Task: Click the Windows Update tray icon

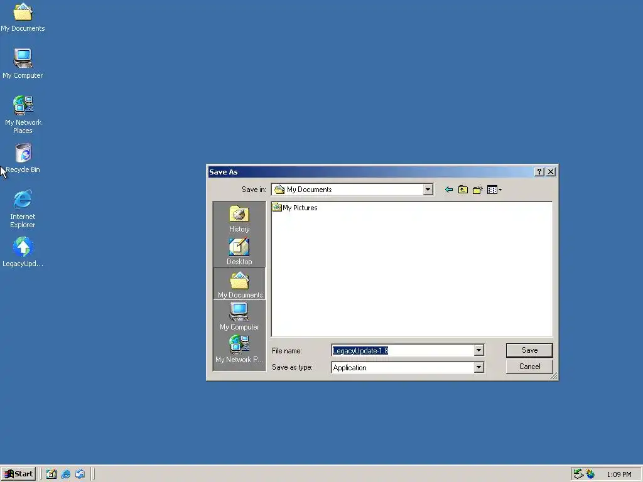Action: tap(590, 474)
